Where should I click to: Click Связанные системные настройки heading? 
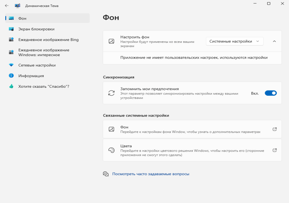click(x=136, y=116)
